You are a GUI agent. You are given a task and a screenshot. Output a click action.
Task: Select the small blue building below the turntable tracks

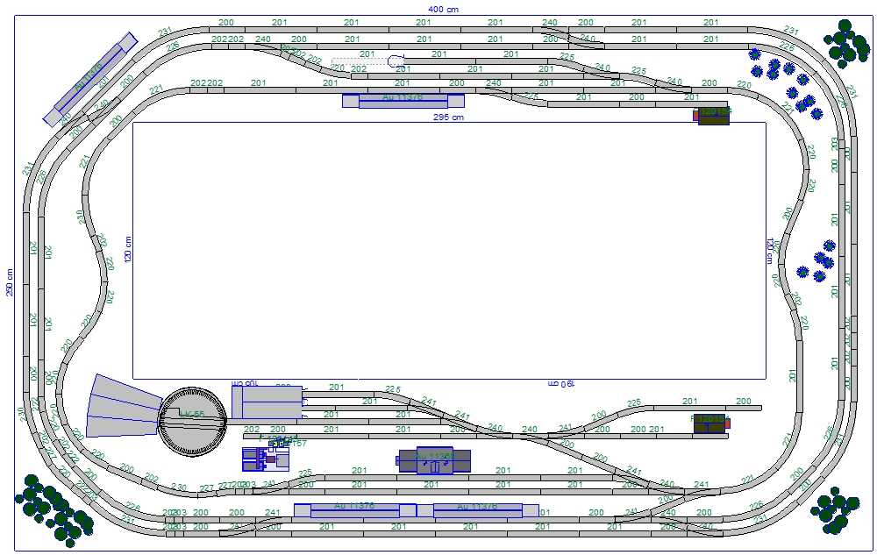pos(266,459)
